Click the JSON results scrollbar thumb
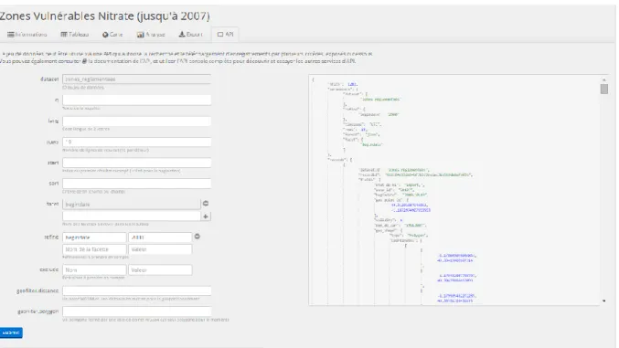Image resolution: width=619 pixels, height=348 pixels. (x=604, y=90)
